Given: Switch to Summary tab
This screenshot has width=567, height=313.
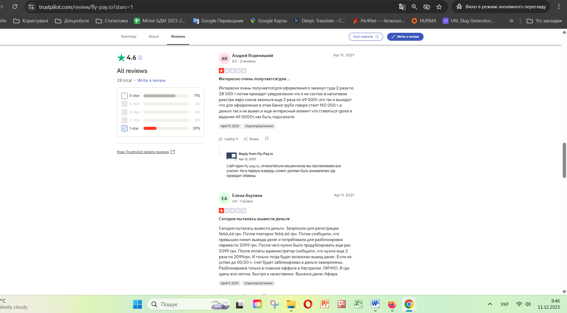Looking at the screenshot, I should (129, 36).
